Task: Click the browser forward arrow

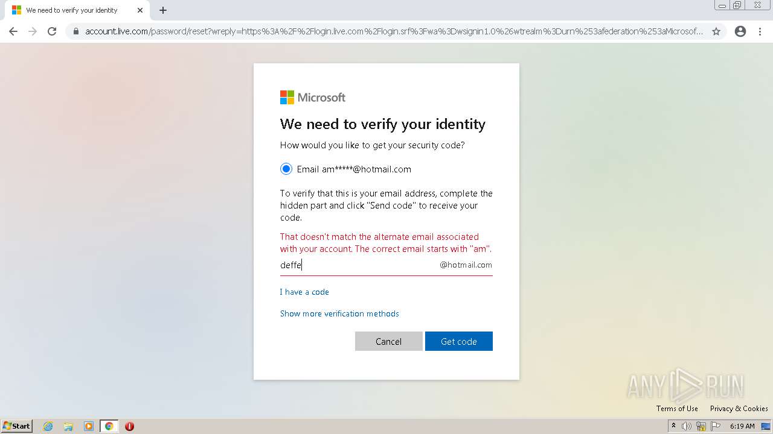Action: [33, 31]
